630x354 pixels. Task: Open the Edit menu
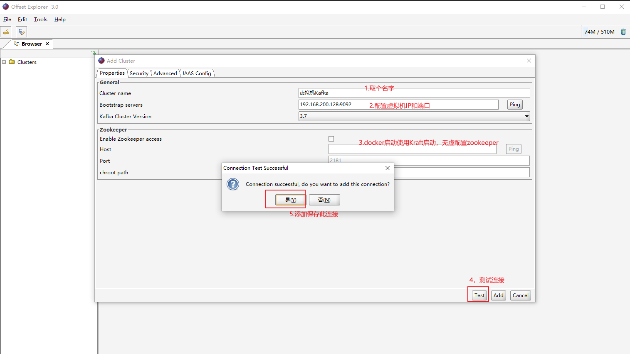[22, 20]
